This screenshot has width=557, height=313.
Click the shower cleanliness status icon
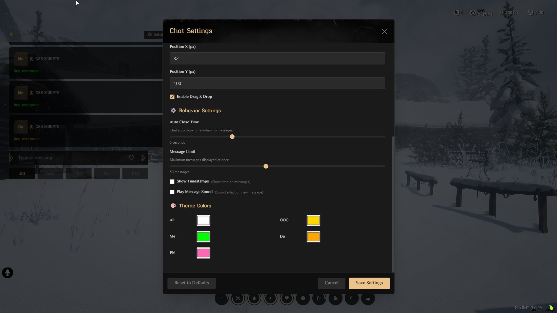[319, 298]
